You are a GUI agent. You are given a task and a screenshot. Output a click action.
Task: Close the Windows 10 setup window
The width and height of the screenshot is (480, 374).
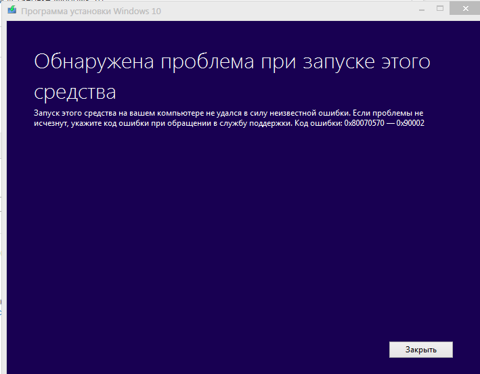pyautogui.click(x=465, y=9)
